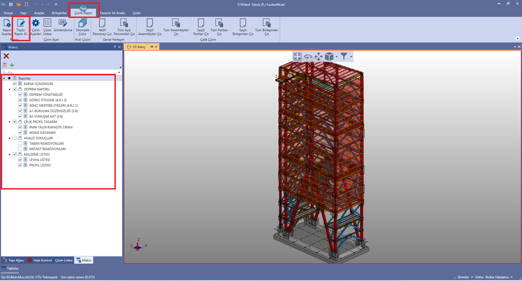Open Çizim Ayarları gear icon
The width and height of the screenshot is (522, 281).
(x=36, y=23)
